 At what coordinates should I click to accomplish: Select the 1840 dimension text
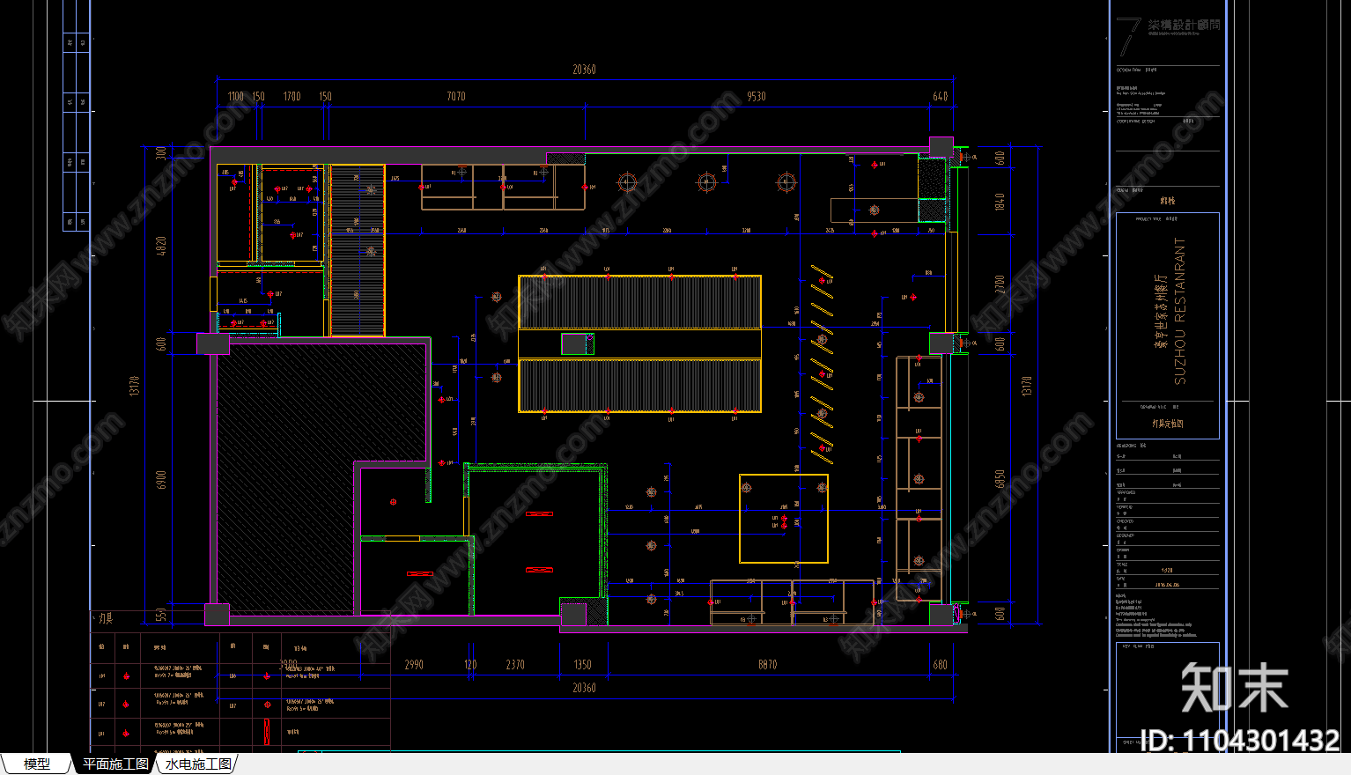click(x=1000, y=202)
